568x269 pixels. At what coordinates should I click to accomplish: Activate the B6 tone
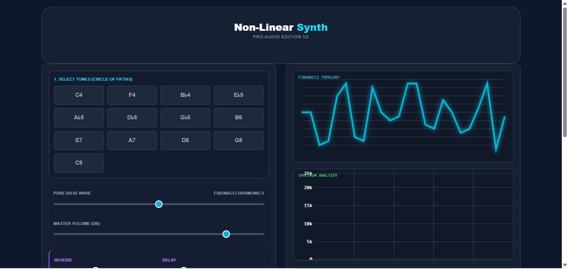239,118
